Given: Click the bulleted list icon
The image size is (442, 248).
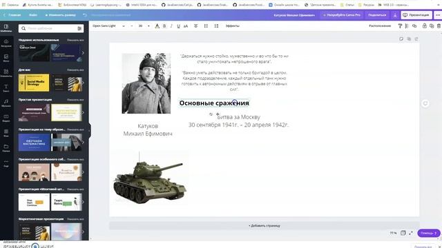Looking at the screenshot, I should [x=206, y=26].
